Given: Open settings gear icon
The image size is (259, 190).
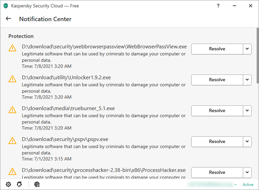Looking at the screenshot, I should [x=8, y=184].
